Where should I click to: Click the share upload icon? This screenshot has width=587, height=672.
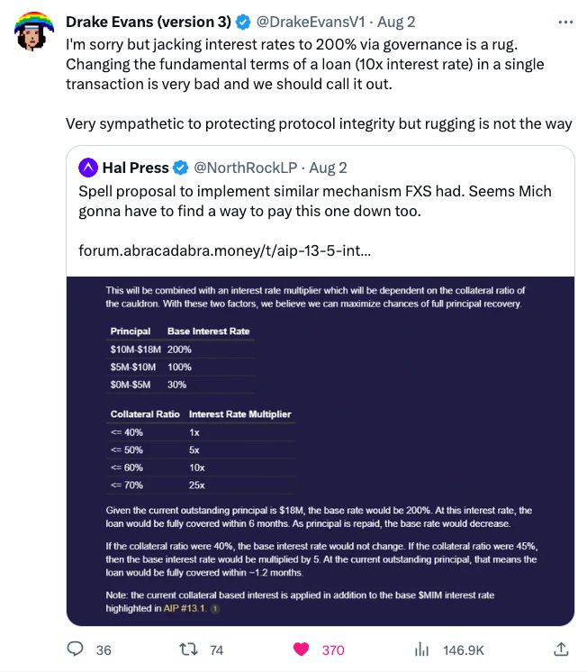click(x=561, y=649)
